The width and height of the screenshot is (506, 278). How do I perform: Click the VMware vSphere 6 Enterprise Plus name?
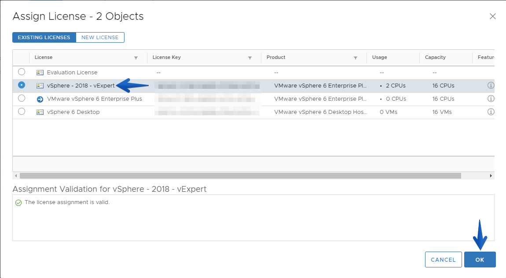[95, 99]
